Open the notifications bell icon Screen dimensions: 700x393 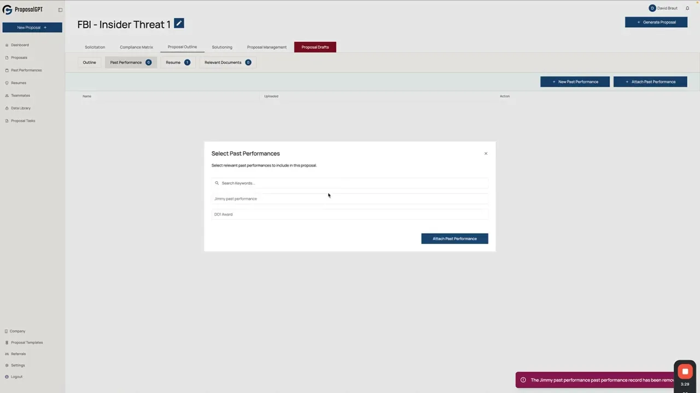click(x=687, y=8)
